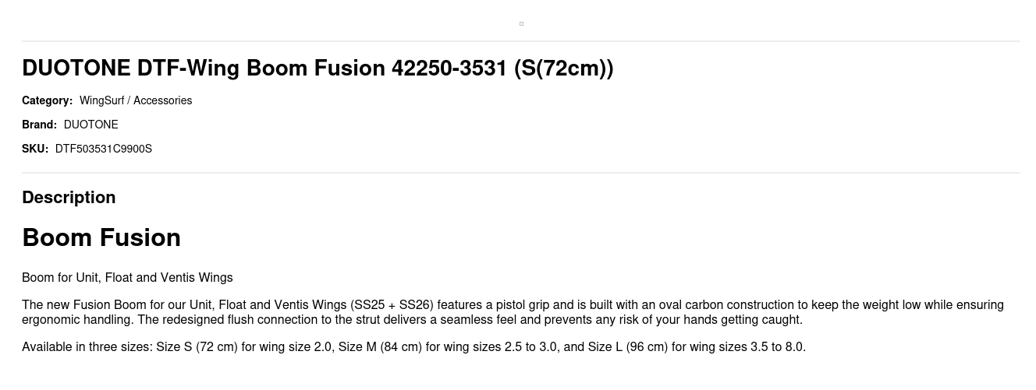Click the "(S(72cm))" size in the title
The height and width of the screenshot is (390, 1036).
[x=563, y=69]
